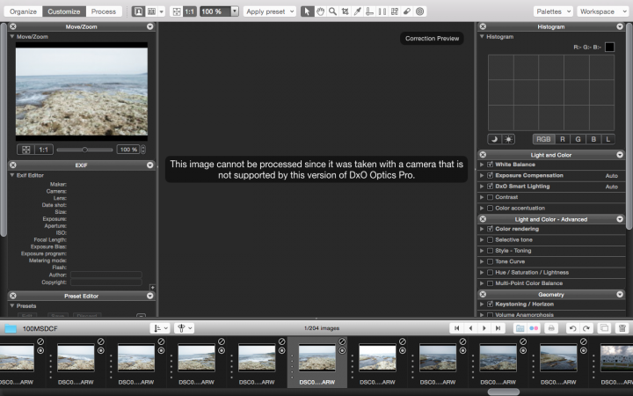Screen dimensions: 633x396
Task: Click the toolbar 1:1 zoom button
Action: (190, 11)
